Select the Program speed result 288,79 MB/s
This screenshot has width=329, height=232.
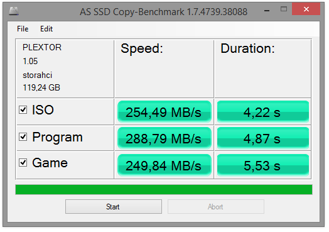point(164,138)
